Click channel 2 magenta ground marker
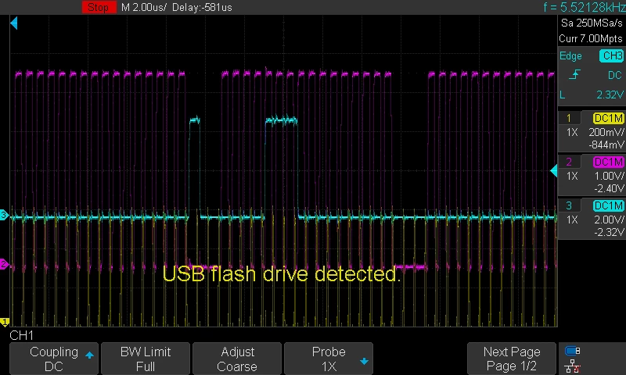The height and width of the screenshot is (375, 626). pos(4,264)
